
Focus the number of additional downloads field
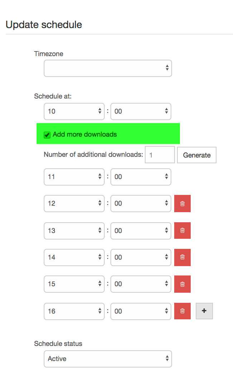160,155
